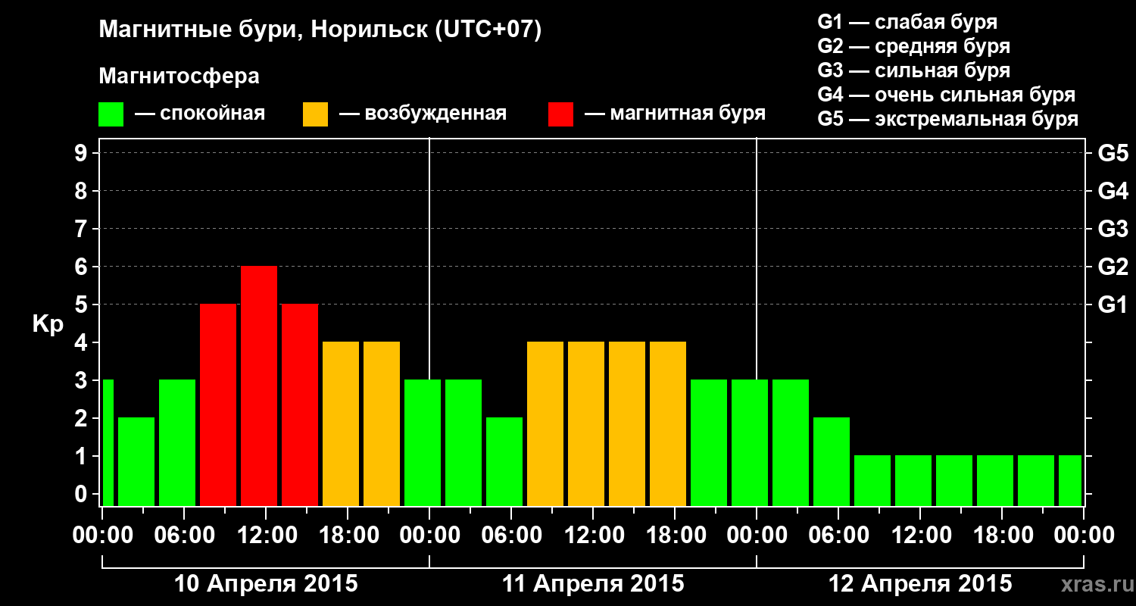Click the '06:00' time label above 12 Апреля
The image size is (1136, 606).
(838, 536)
